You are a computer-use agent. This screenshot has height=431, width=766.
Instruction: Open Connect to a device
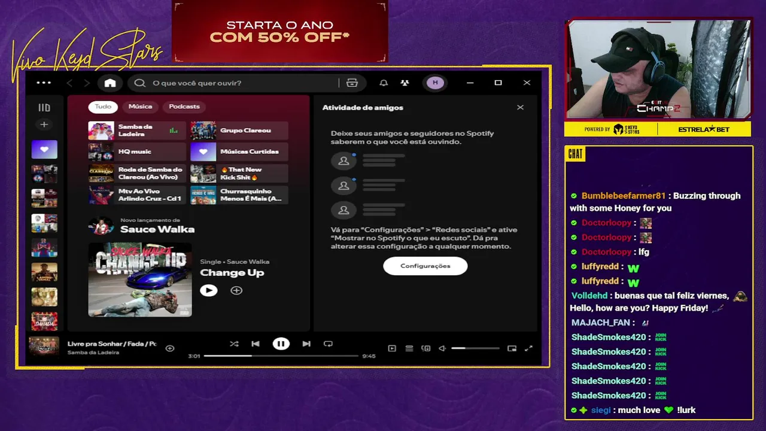point(426,348)
